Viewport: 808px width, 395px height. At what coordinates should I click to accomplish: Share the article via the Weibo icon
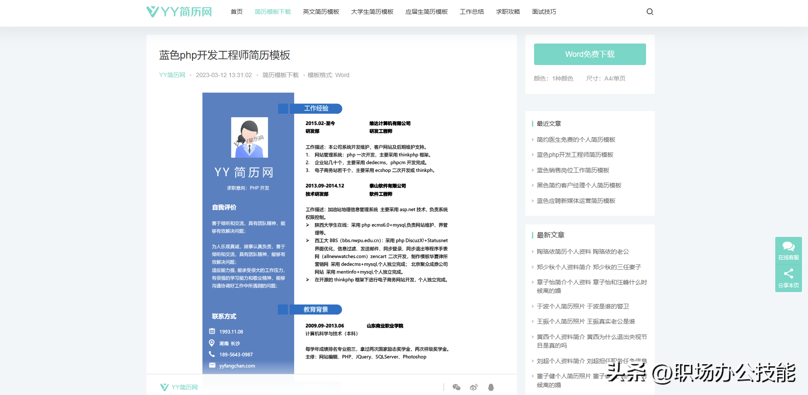474,387
